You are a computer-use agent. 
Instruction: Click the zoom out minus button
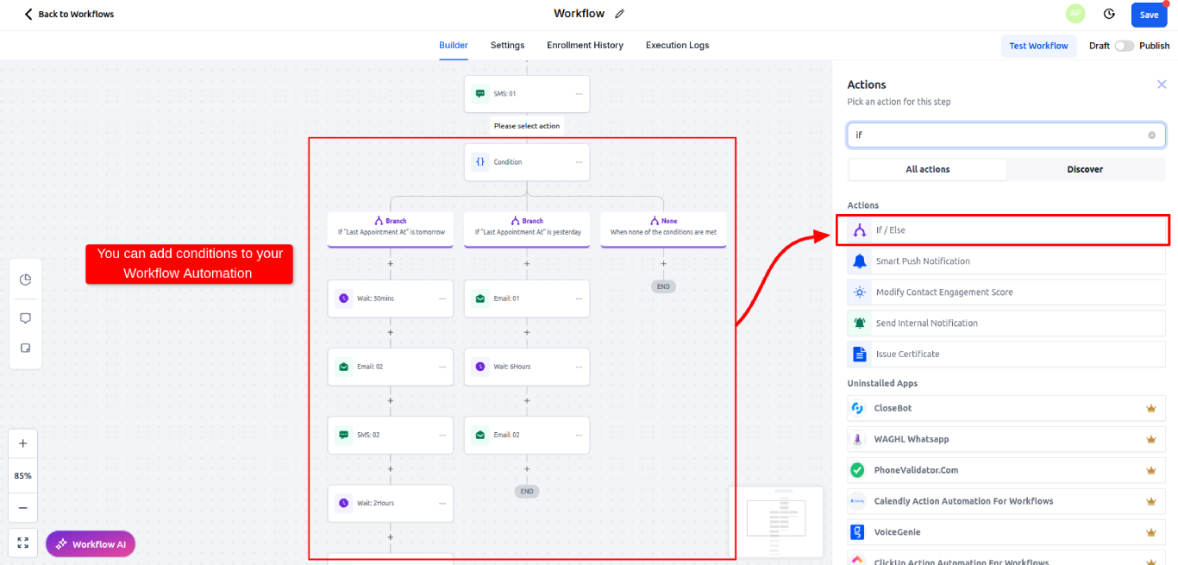coord(23,508)
